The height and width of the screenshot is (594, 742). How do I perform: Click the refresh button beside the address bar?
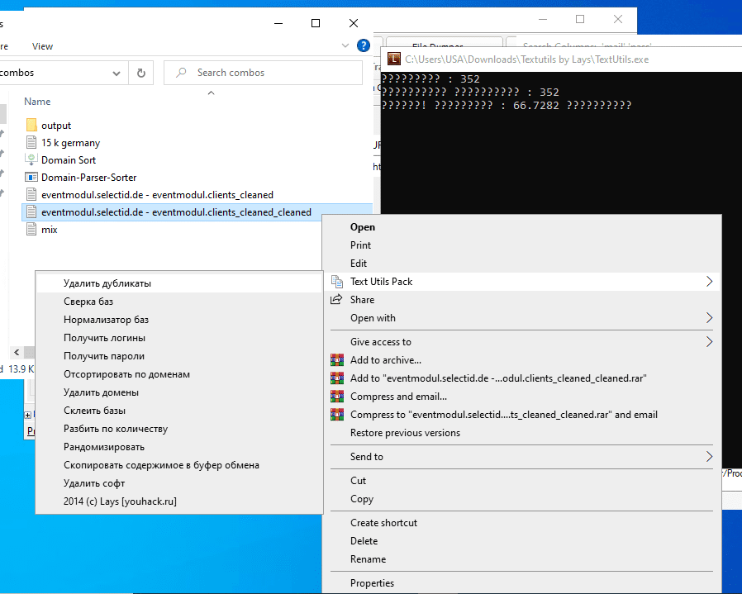(x=141, y=73)
